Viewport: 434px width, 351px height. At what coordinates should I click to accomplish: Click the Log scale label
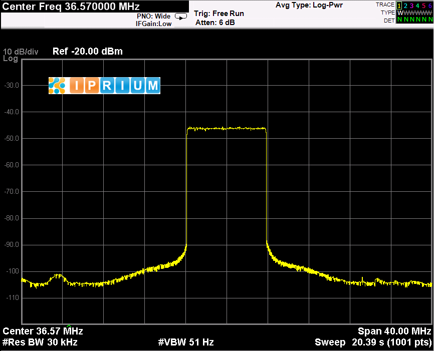pyautogui.click(x=11, y=59)
